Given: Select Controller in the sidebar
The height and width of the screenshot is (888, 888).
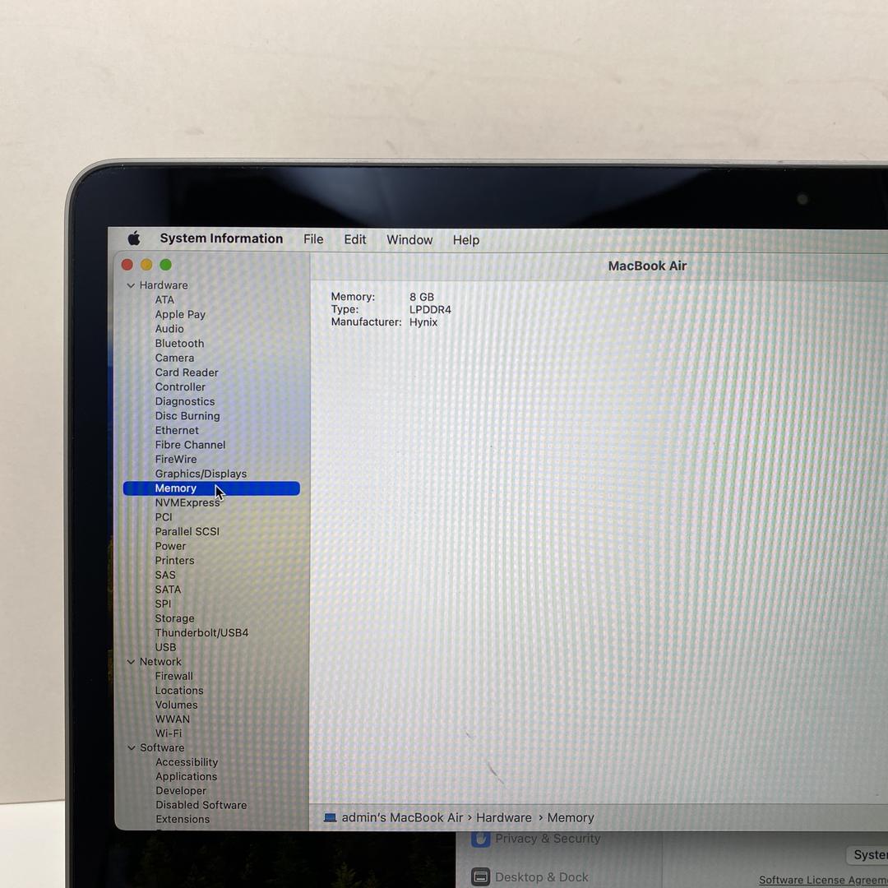Looking at the screenshot, I should [180, 386].
